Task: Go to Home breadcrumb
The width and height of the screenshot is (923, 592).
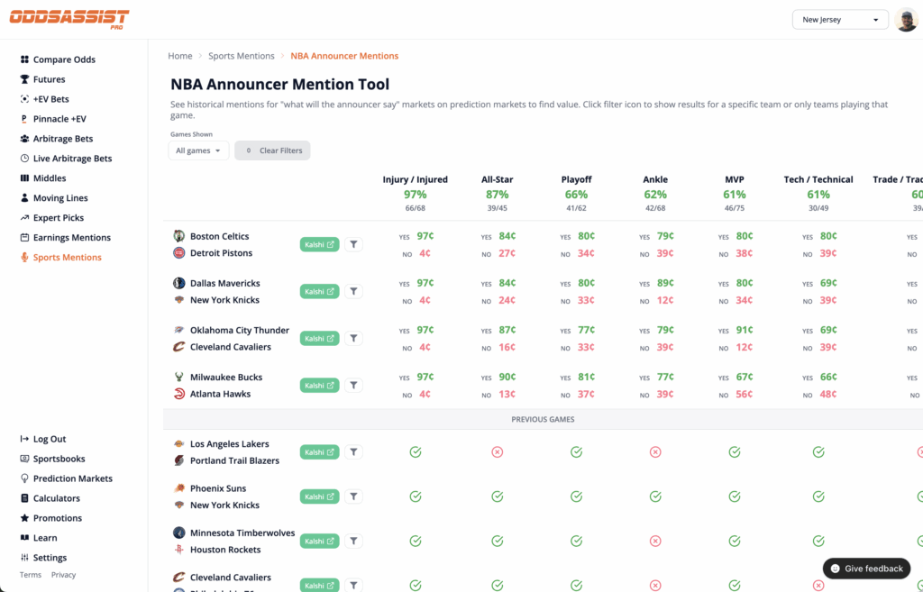Action: [180, 56]
